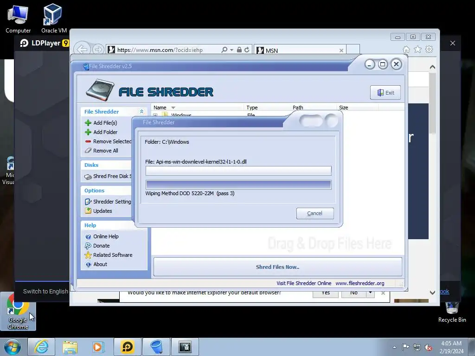The width and height of the screenshot is (475, 356).
Task: Open the About entry
Action: [x=96, y=264]
